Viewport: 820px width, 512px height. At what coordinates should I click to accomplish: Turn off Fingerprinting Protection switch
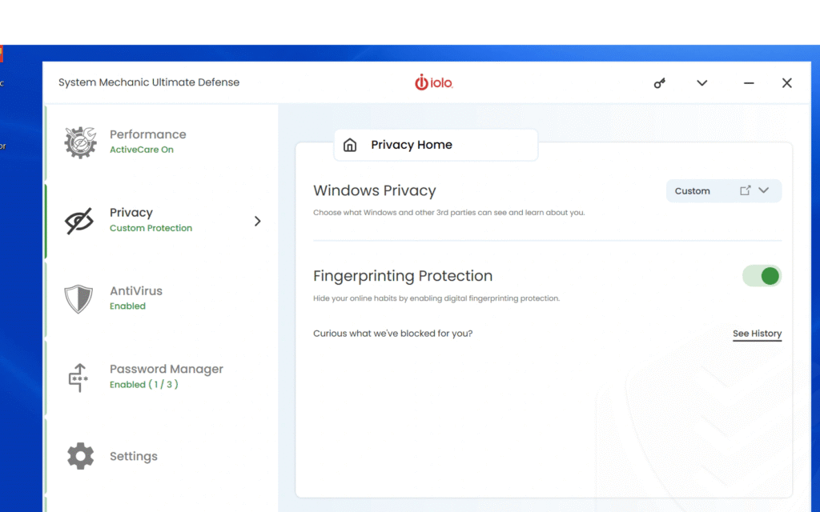click(762, 276)
